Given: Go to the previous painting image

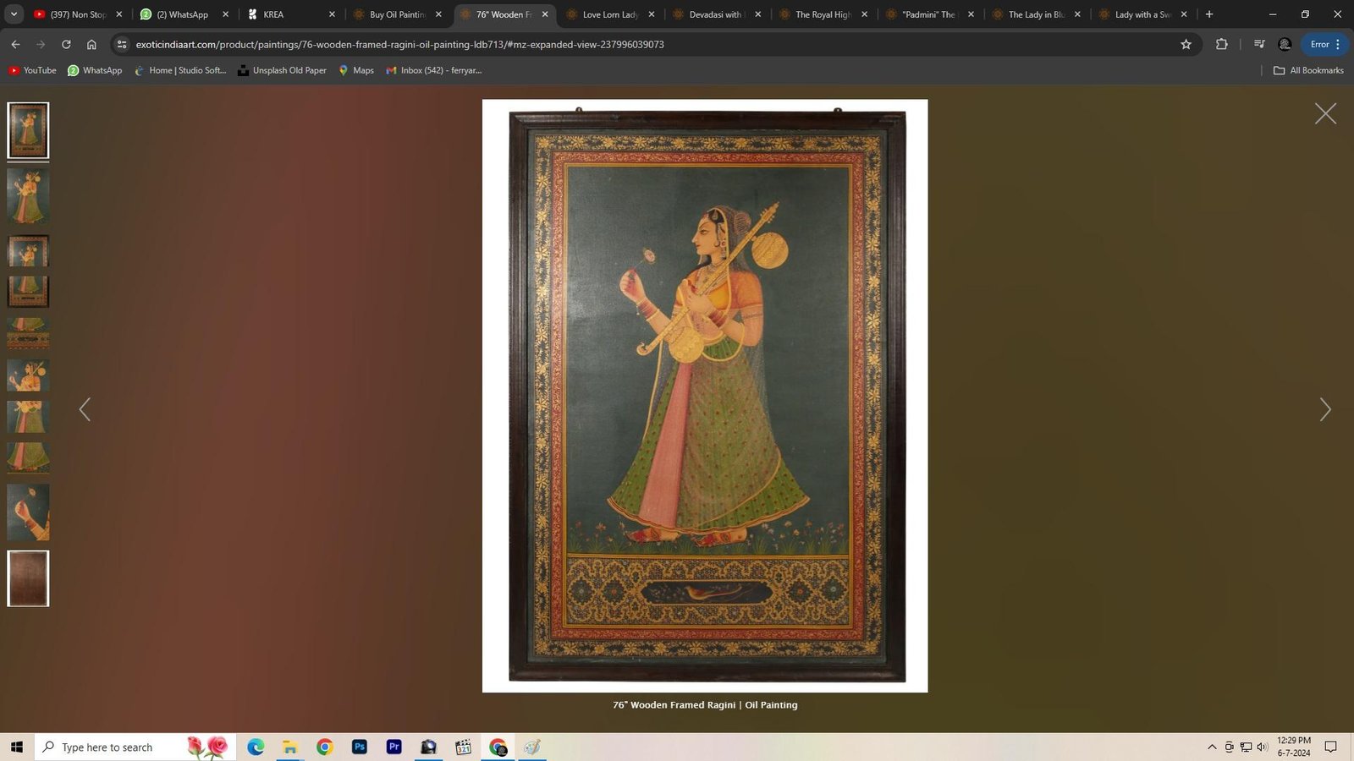Looking at the screenshot, I should (x=85, y=410).
